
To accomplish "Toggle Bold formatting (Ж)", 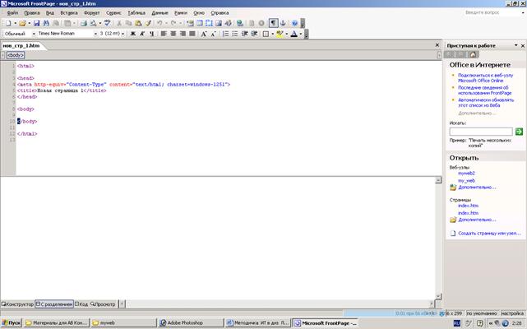I will (x=133, y=34).
